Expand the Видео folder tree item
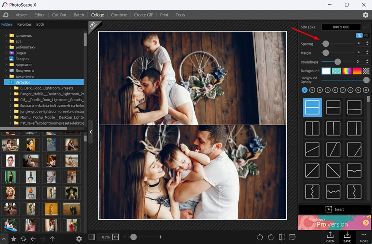 (x=6, y=53)
